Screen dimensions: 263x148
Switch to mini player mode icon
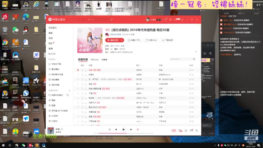pyautogui.click(x=182, y=20)
